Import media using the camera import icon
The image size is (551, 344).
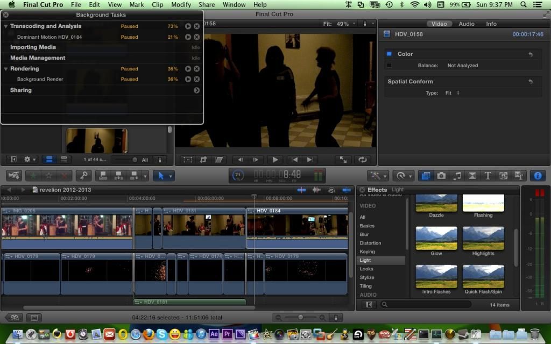pyautogui.click(x=13, y=176)
